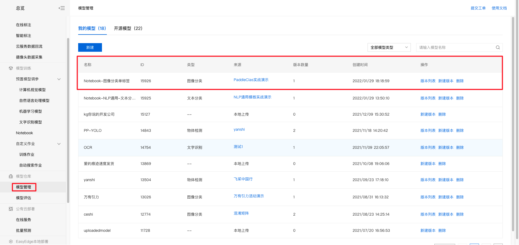Open 提交工单 in the top right

click(x=478, y=8)
